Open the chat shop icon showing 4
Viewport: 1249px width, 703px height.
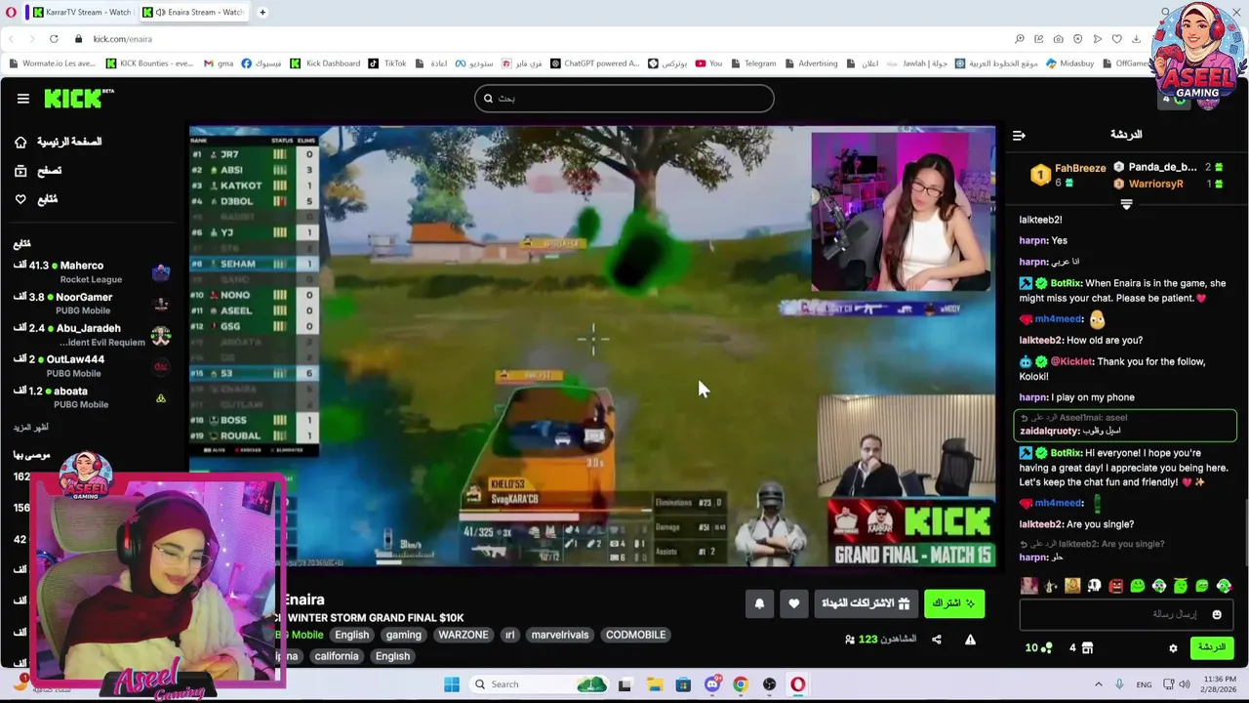1080,647
